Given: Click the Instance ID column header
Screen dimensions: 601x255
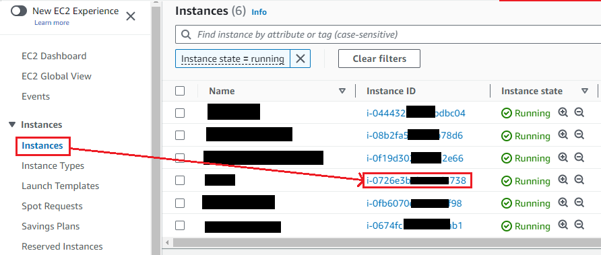Looking at the screenshot, I should click(391, 91).
